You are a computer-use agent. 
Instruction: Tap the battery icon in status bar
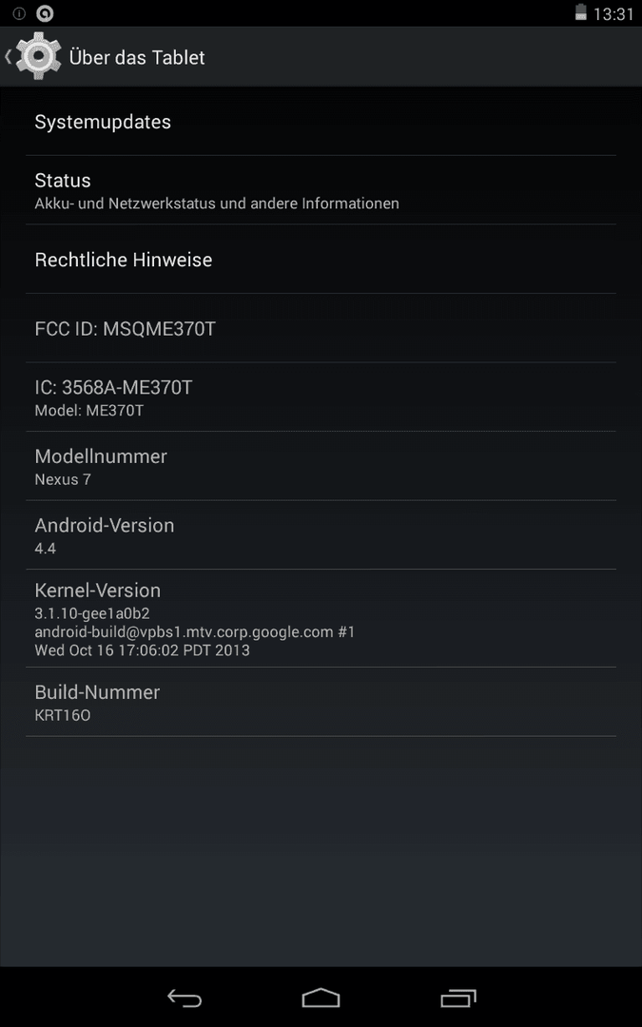580,12
